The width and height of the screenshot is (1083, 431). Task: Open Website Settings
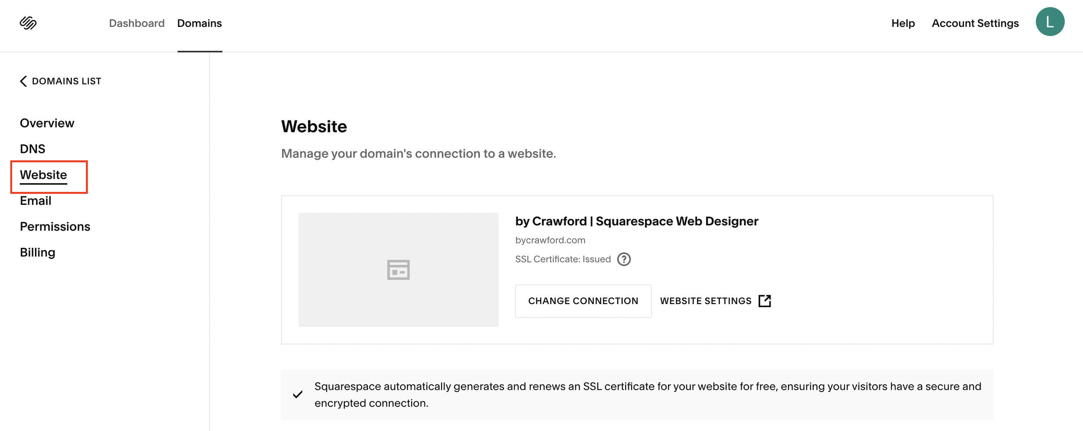pyautogui.click(x=706, y=300)
